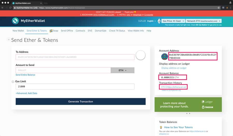
Task: Click the MYETHERWALLET.COM bookmark link in banner
Action: (104, 15)
